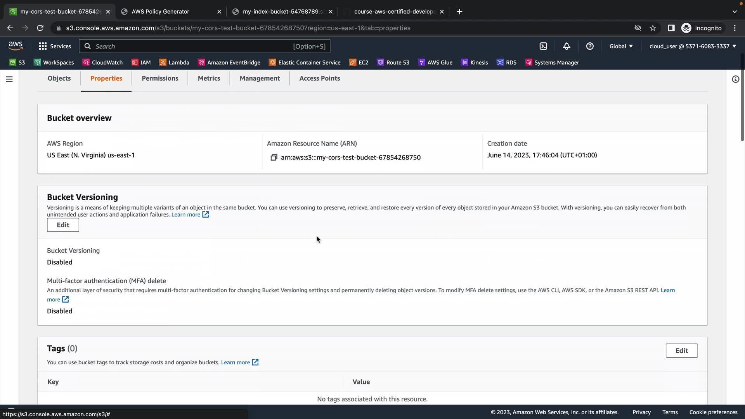
Task: Click Edit under Bucket Versioning
Action: (63, 225)
